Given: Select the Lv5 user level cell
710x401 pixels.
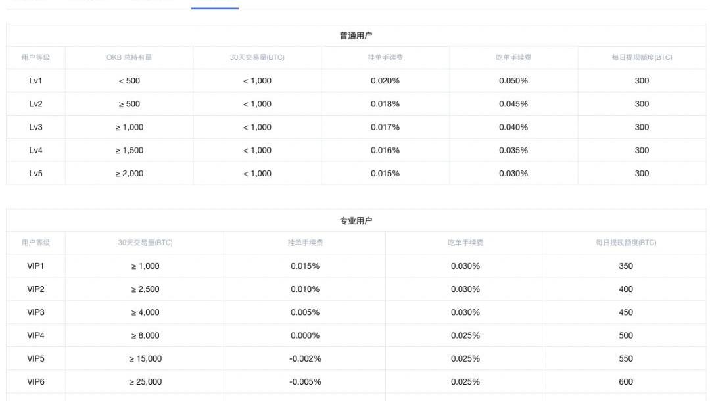Looking at the screenshot, I should pos(35,174).
